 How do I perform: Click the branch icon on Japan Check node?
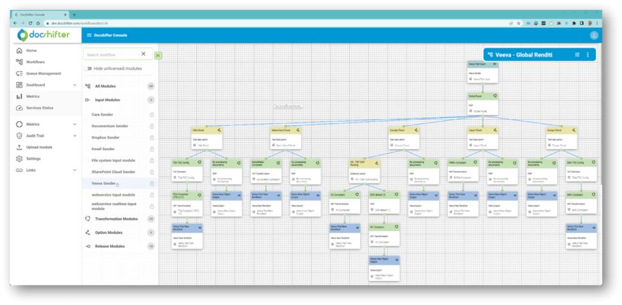494,130
